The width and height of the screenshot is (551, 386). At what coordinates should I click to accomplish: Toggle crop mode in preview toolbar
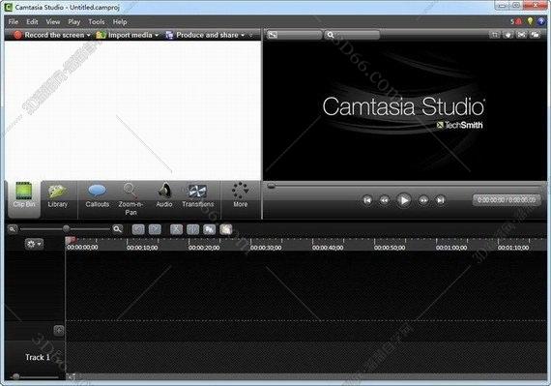(x=495, y=35)
